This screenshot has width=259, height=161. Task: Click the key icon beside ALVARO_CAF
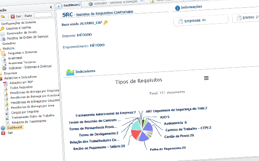[x=105, y=22]
